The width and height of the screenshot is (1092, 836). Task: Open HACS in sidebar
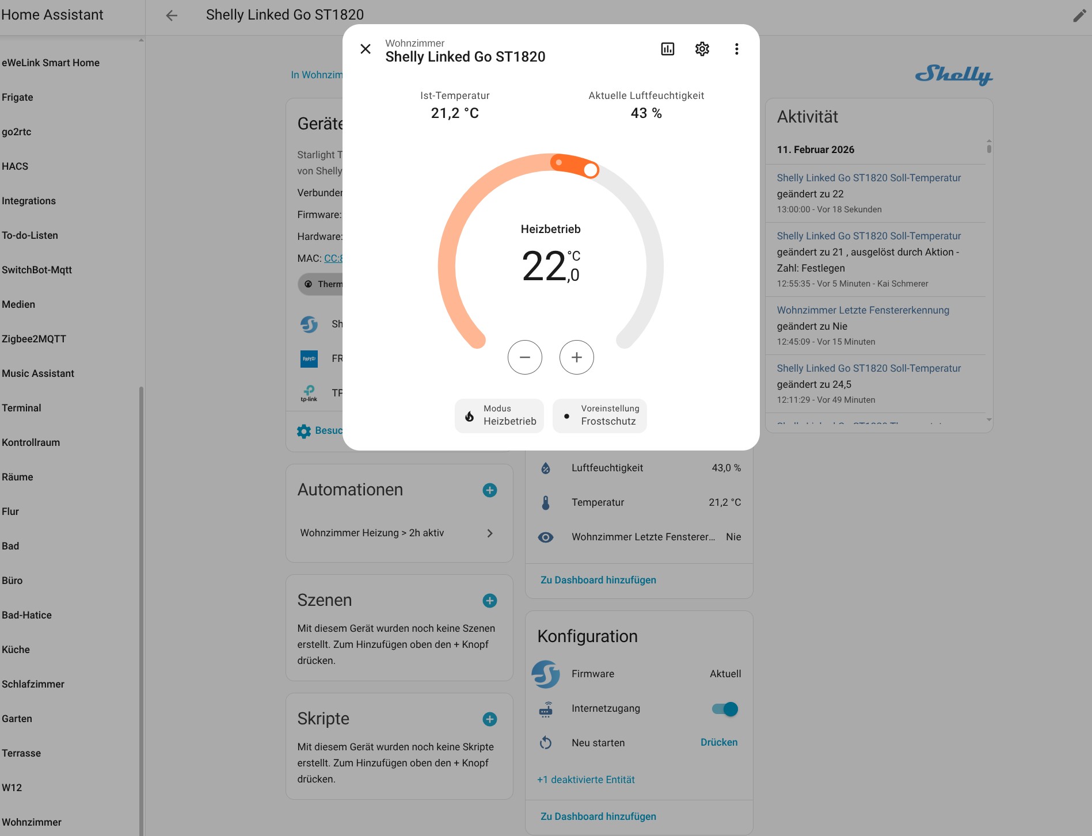(x=15, y=166)
